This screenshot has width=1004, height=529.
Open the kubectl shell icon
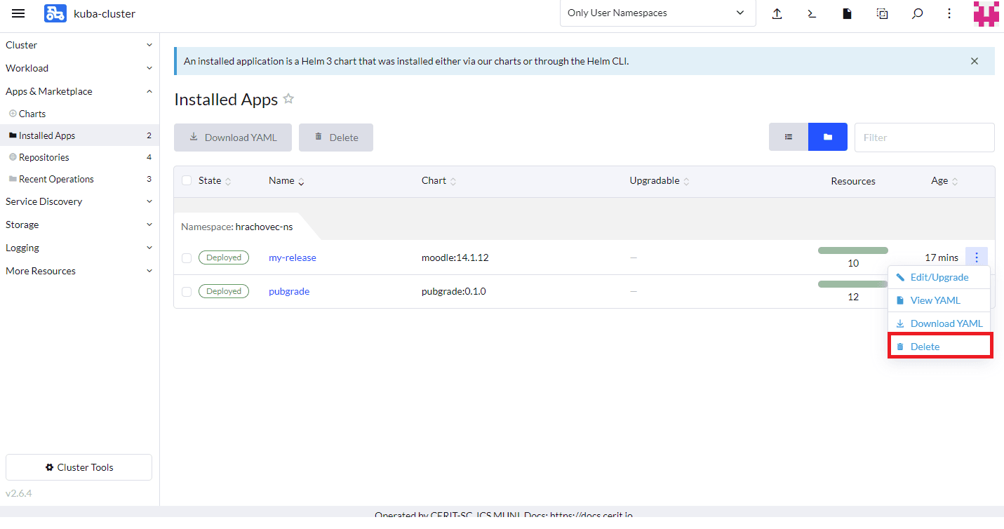click(x=812, y=13)
